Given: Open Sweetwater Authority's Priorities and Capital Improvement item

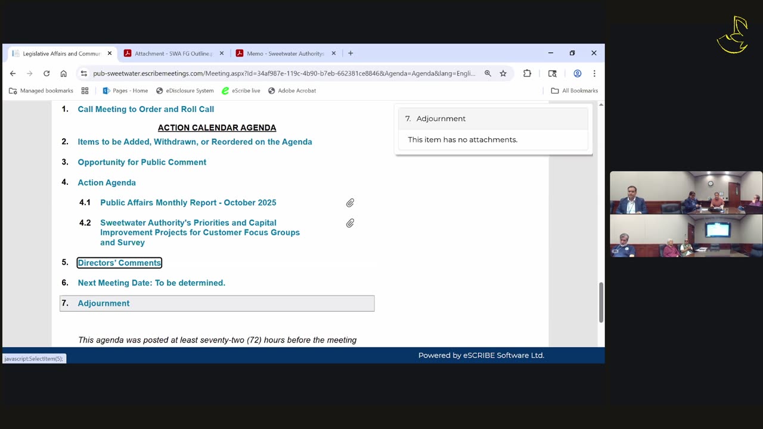Looking at the screenshot, I should 200,232.
